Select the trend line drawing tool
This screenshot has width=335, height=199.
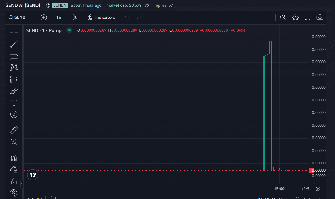click(x=14, y=44)
